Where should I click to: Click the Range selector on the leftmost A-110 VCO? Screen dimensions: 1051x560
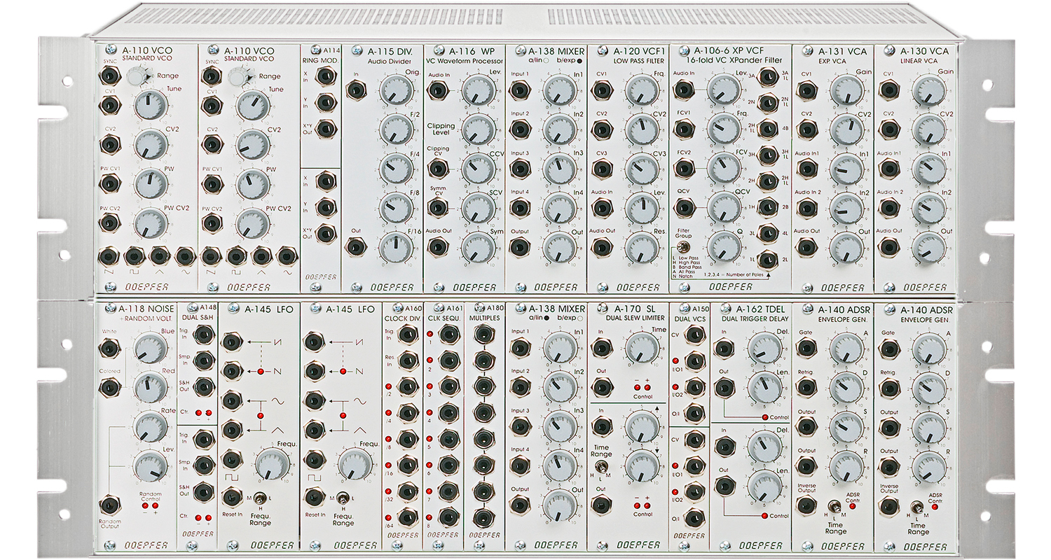click(x=137, y=76)
